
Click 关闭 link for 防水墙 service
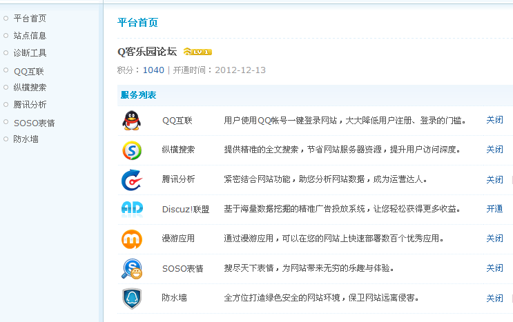pos(494,298)
